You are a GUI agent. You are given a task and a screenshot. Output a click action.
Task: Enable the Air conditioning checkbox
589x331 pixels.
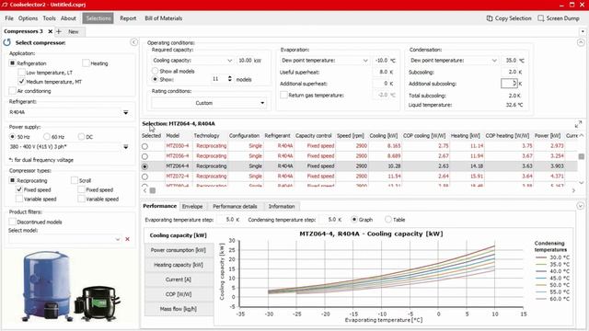pos(12,91)
